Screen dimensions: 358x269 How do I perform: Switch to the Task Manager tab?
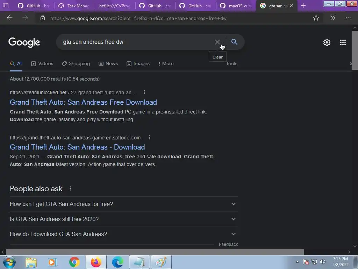74,6
